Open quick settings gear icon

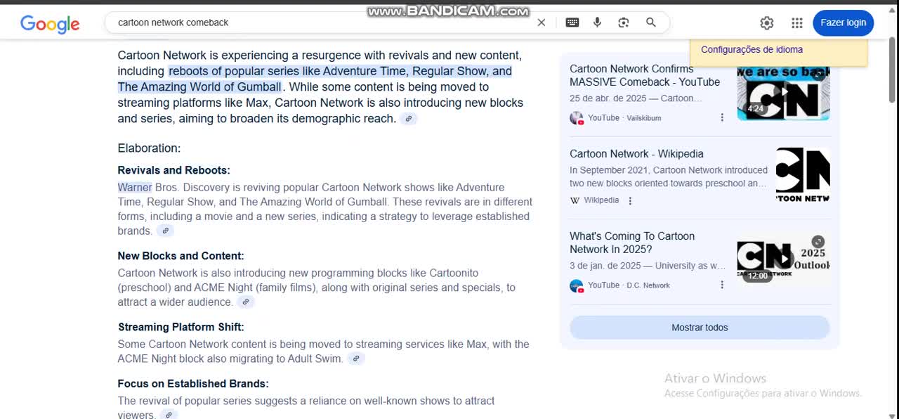[x=767, y=23]
